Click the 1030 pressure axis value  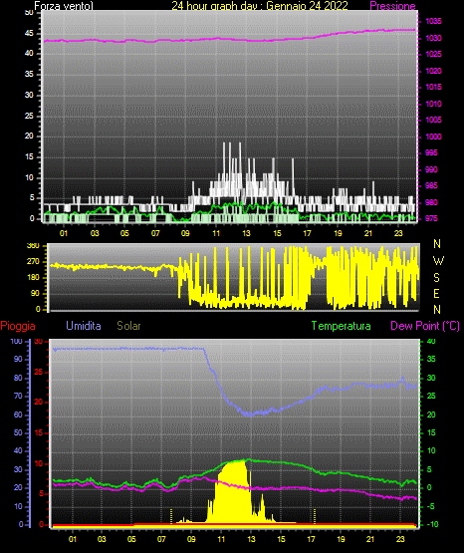433,38
